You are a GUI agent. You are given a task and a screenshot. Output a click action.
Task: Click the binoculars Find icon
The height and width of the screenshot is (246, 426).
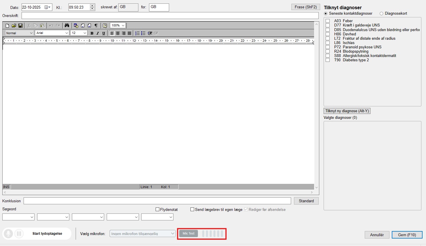click(67, 26)
